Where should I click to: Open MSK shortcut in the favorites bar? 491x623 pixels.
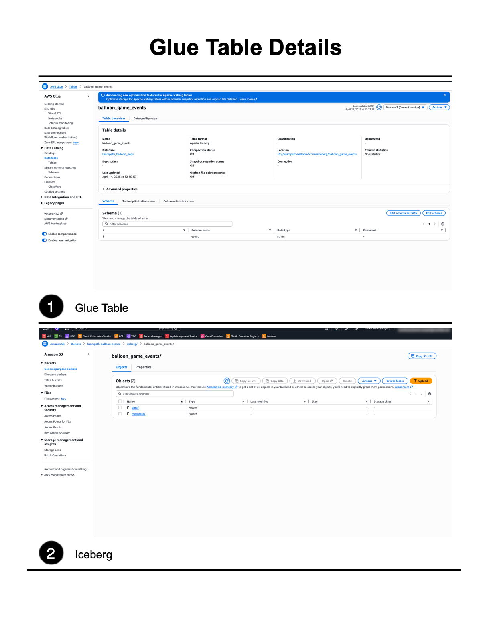coord(70,336)
